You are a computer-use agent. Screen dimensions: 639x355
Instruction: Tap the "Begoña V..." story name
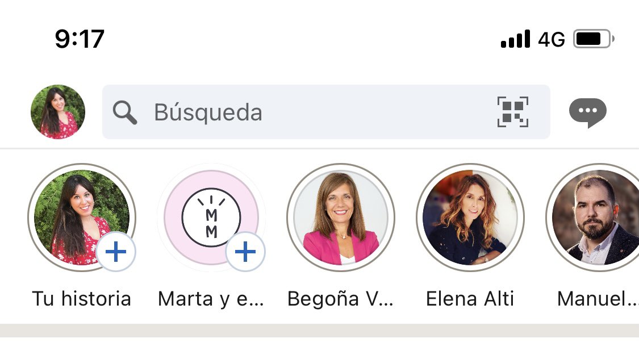[x=340, y=299]
